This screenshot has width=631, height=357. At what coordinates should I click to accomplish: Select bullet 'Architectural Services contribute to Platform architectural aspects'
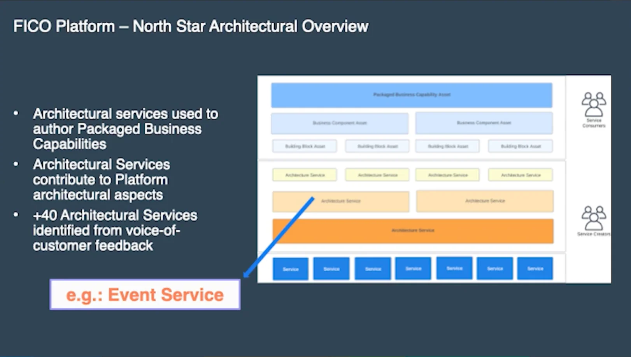click(x=102, y=179)
